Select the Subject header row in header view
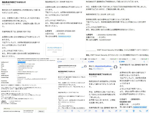The width and height of the screenshot is (149, 113). click(x=16, y=74)
